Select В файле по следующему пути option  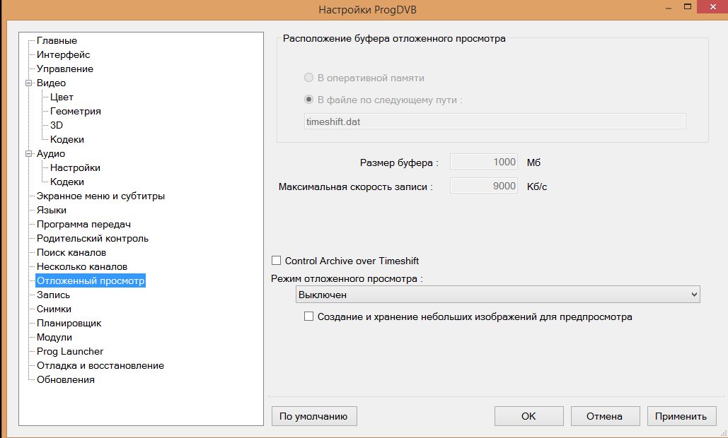click(x=308, y=100)
